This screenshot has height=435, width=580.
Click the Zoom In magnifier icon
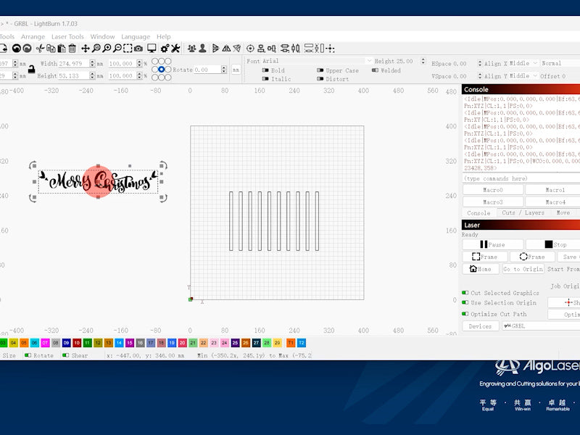(107, 49)
